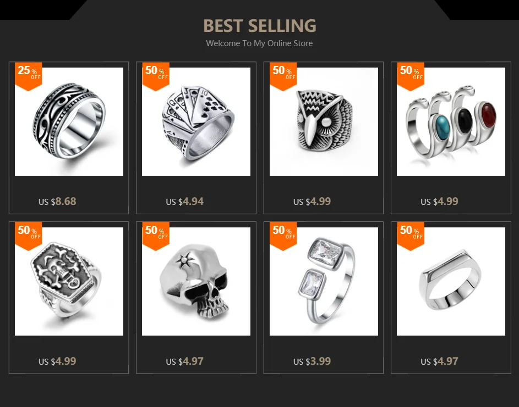This screenshot has width=519, height=407.
Task: Click the 50% OFF badge on gemstone rings
Action: coord(411,76)
